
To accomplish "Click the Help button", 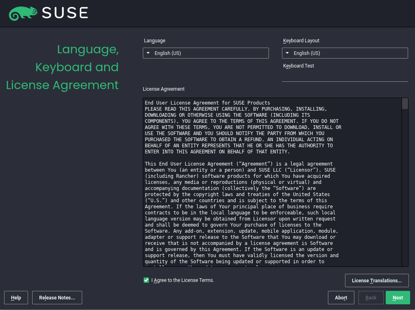I will click(16, 297).
